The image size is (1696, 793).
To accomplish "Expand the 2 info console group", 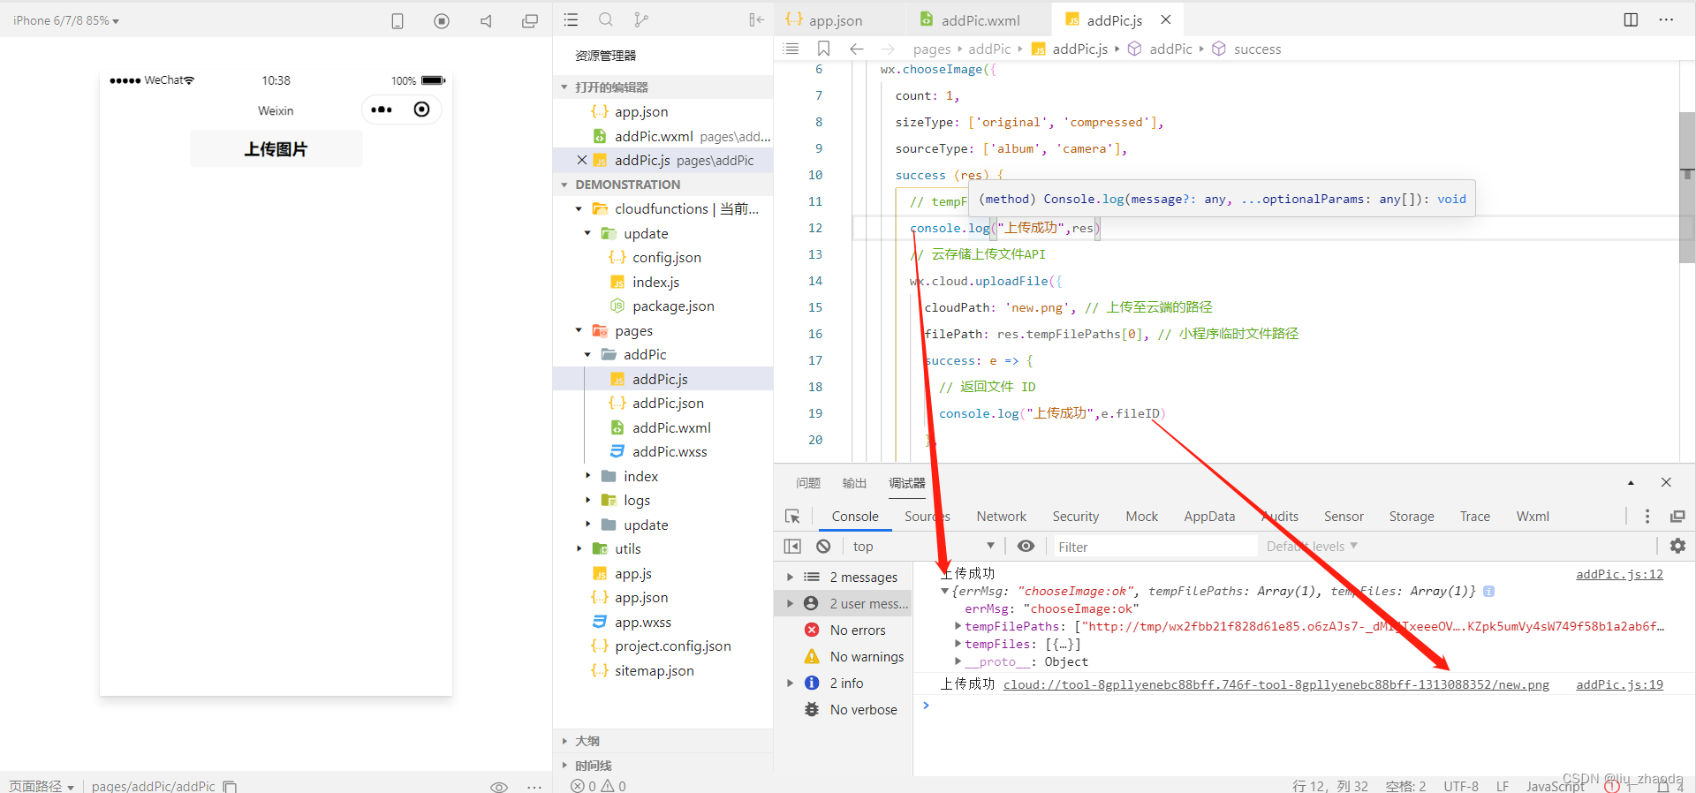I will coord(791,683).
